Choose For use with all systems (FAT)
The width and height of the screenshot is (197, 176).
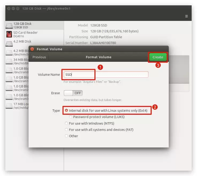[x=66, y=129]
